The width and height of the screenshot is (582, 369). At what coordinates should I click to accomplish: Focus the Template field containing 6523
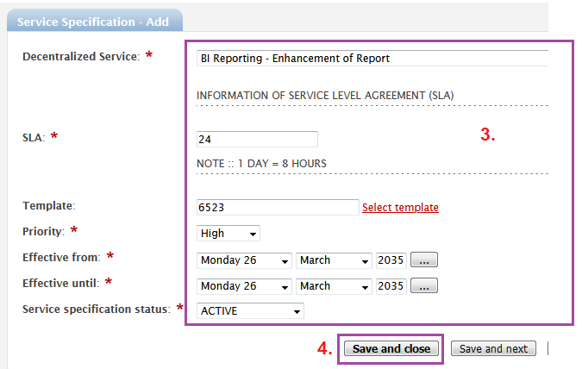[278, 207]
